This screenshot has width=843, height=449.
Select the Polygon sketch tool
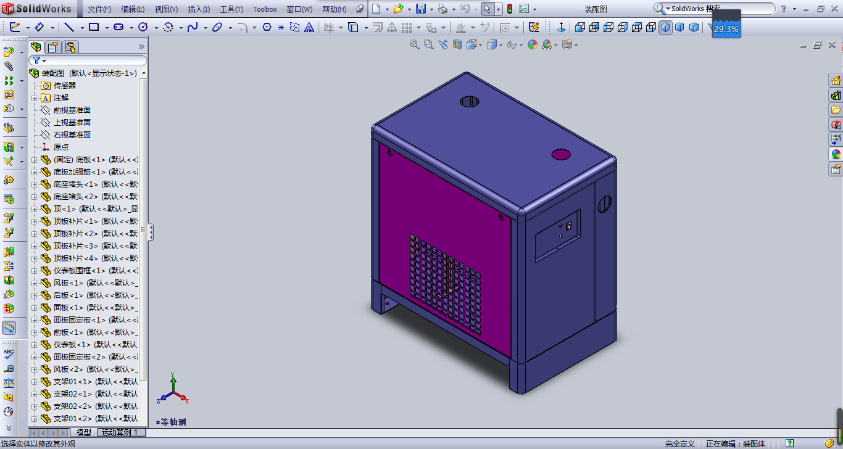267,27
